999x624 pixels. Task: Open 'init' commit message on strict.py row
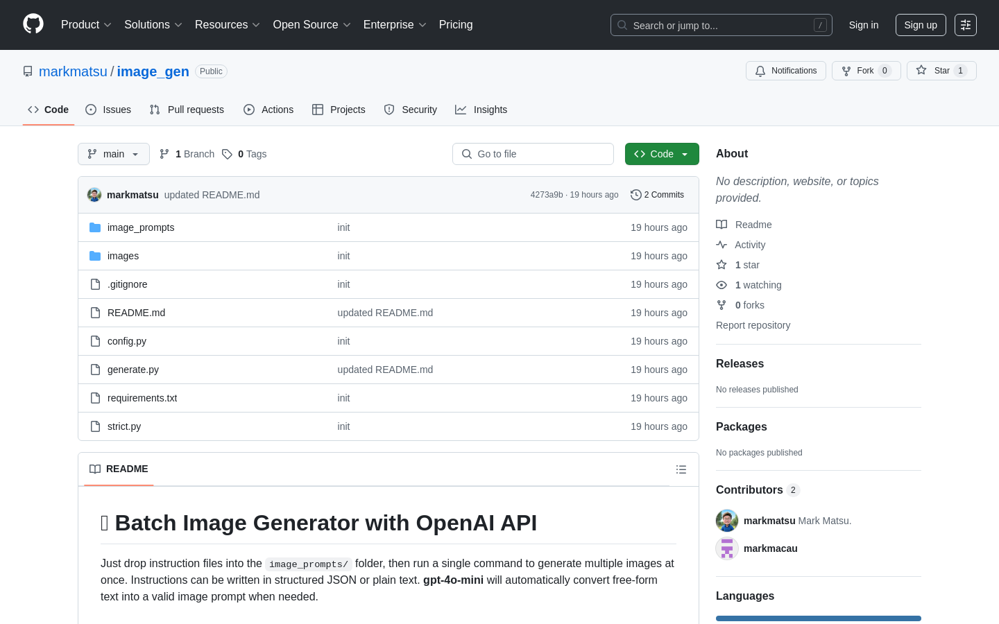click(x=343, y=426)
